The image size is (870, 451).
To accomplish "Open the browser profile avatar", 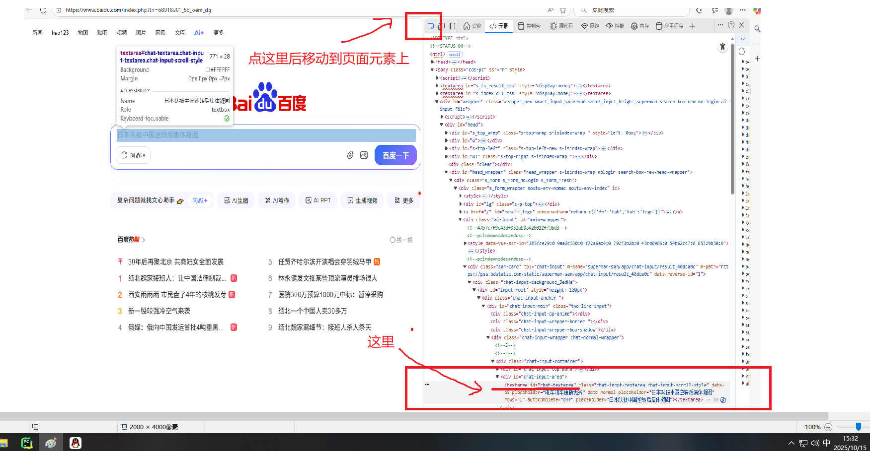I will click(x=729, y=10).
